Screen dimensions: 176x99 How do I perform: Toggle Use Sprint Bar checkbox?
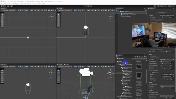(150, 71)
